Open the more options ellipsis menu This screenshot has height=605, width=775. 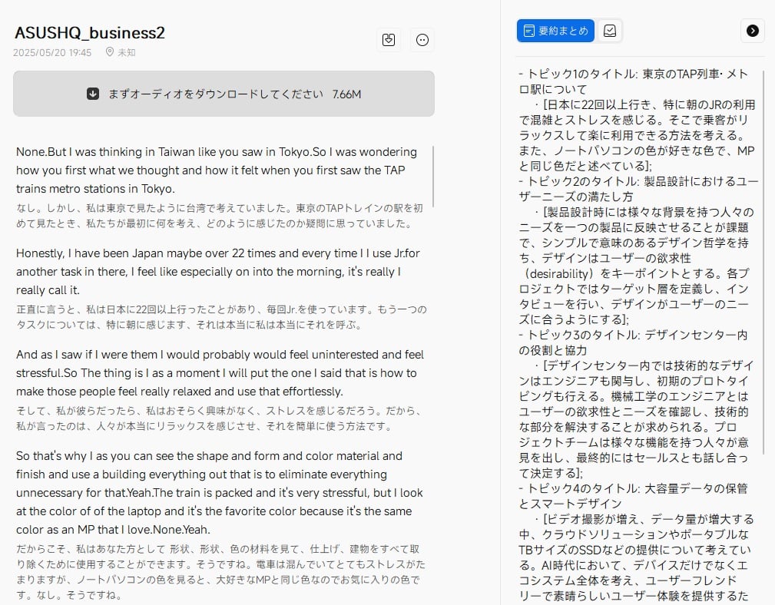422,40
